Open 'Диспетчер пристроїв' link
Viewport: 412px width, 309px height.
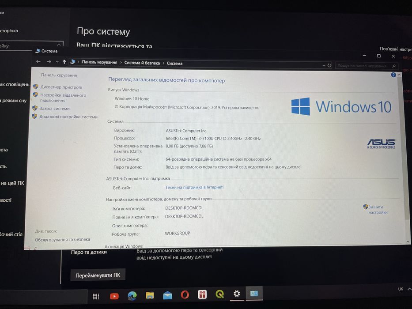click(x=61, y=87)
